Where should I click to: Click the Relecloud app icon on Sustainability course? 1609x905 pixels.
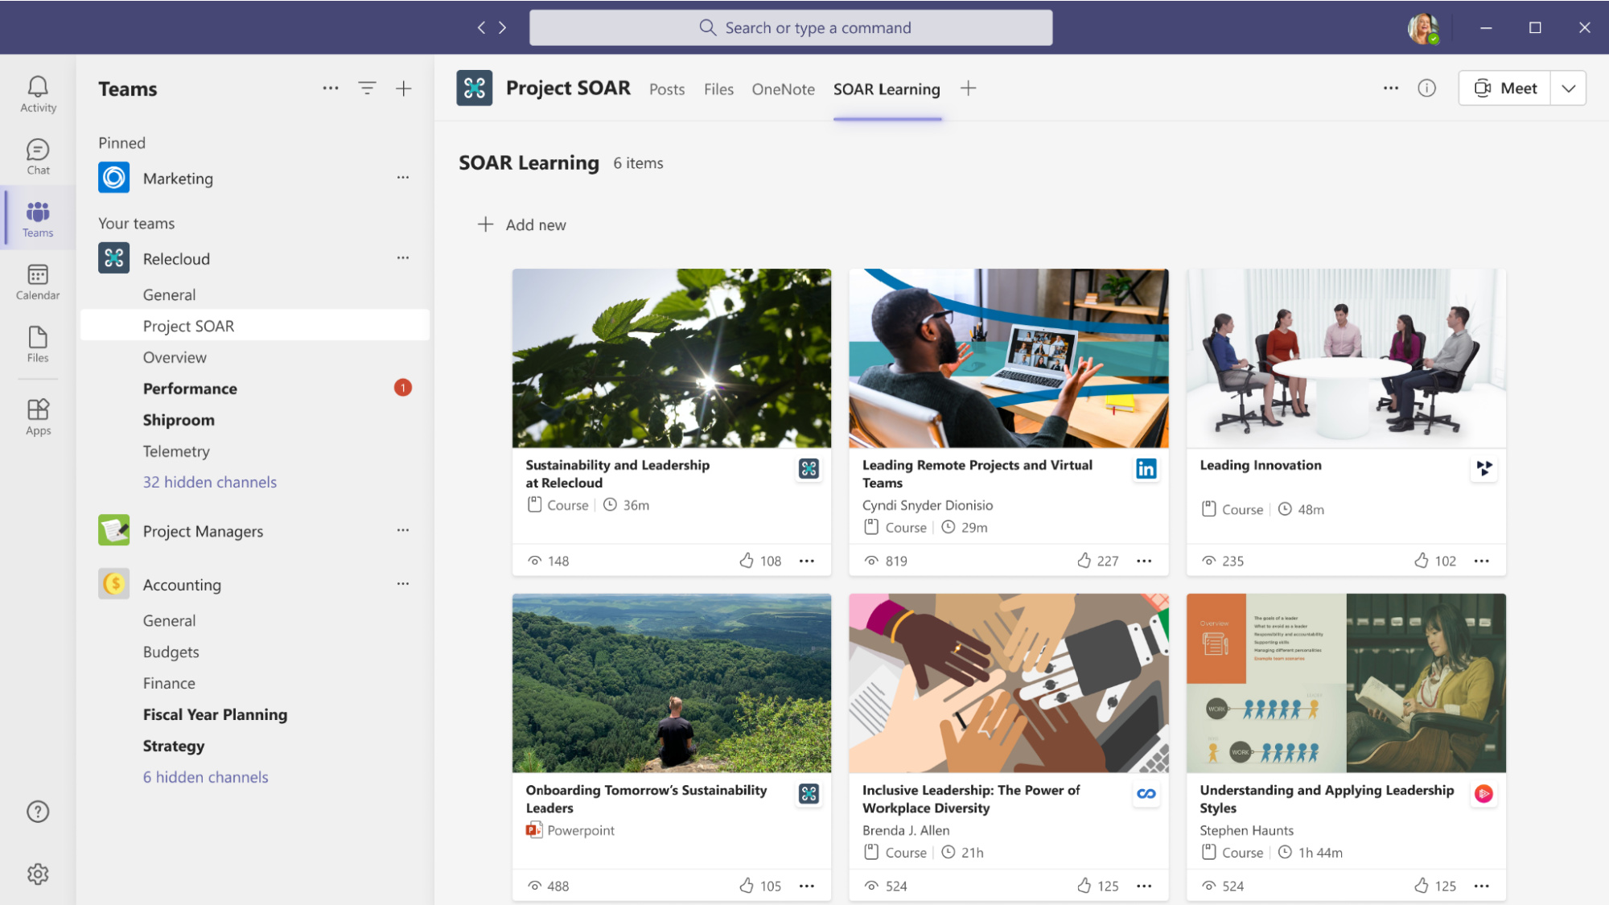click(x=809, y=467)
